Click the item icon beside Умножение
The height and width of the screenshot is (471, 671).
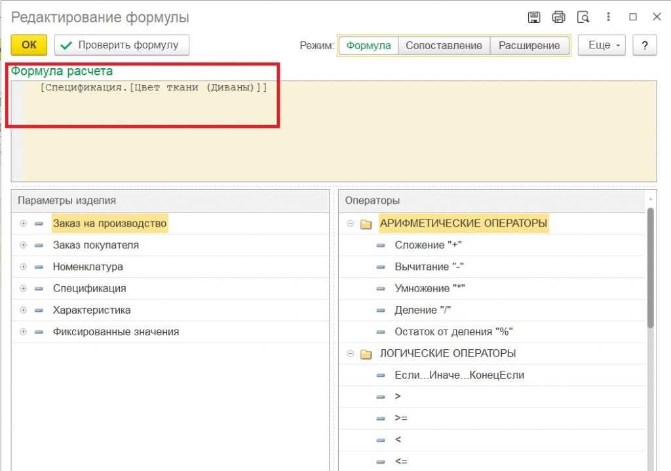point(381,289)
